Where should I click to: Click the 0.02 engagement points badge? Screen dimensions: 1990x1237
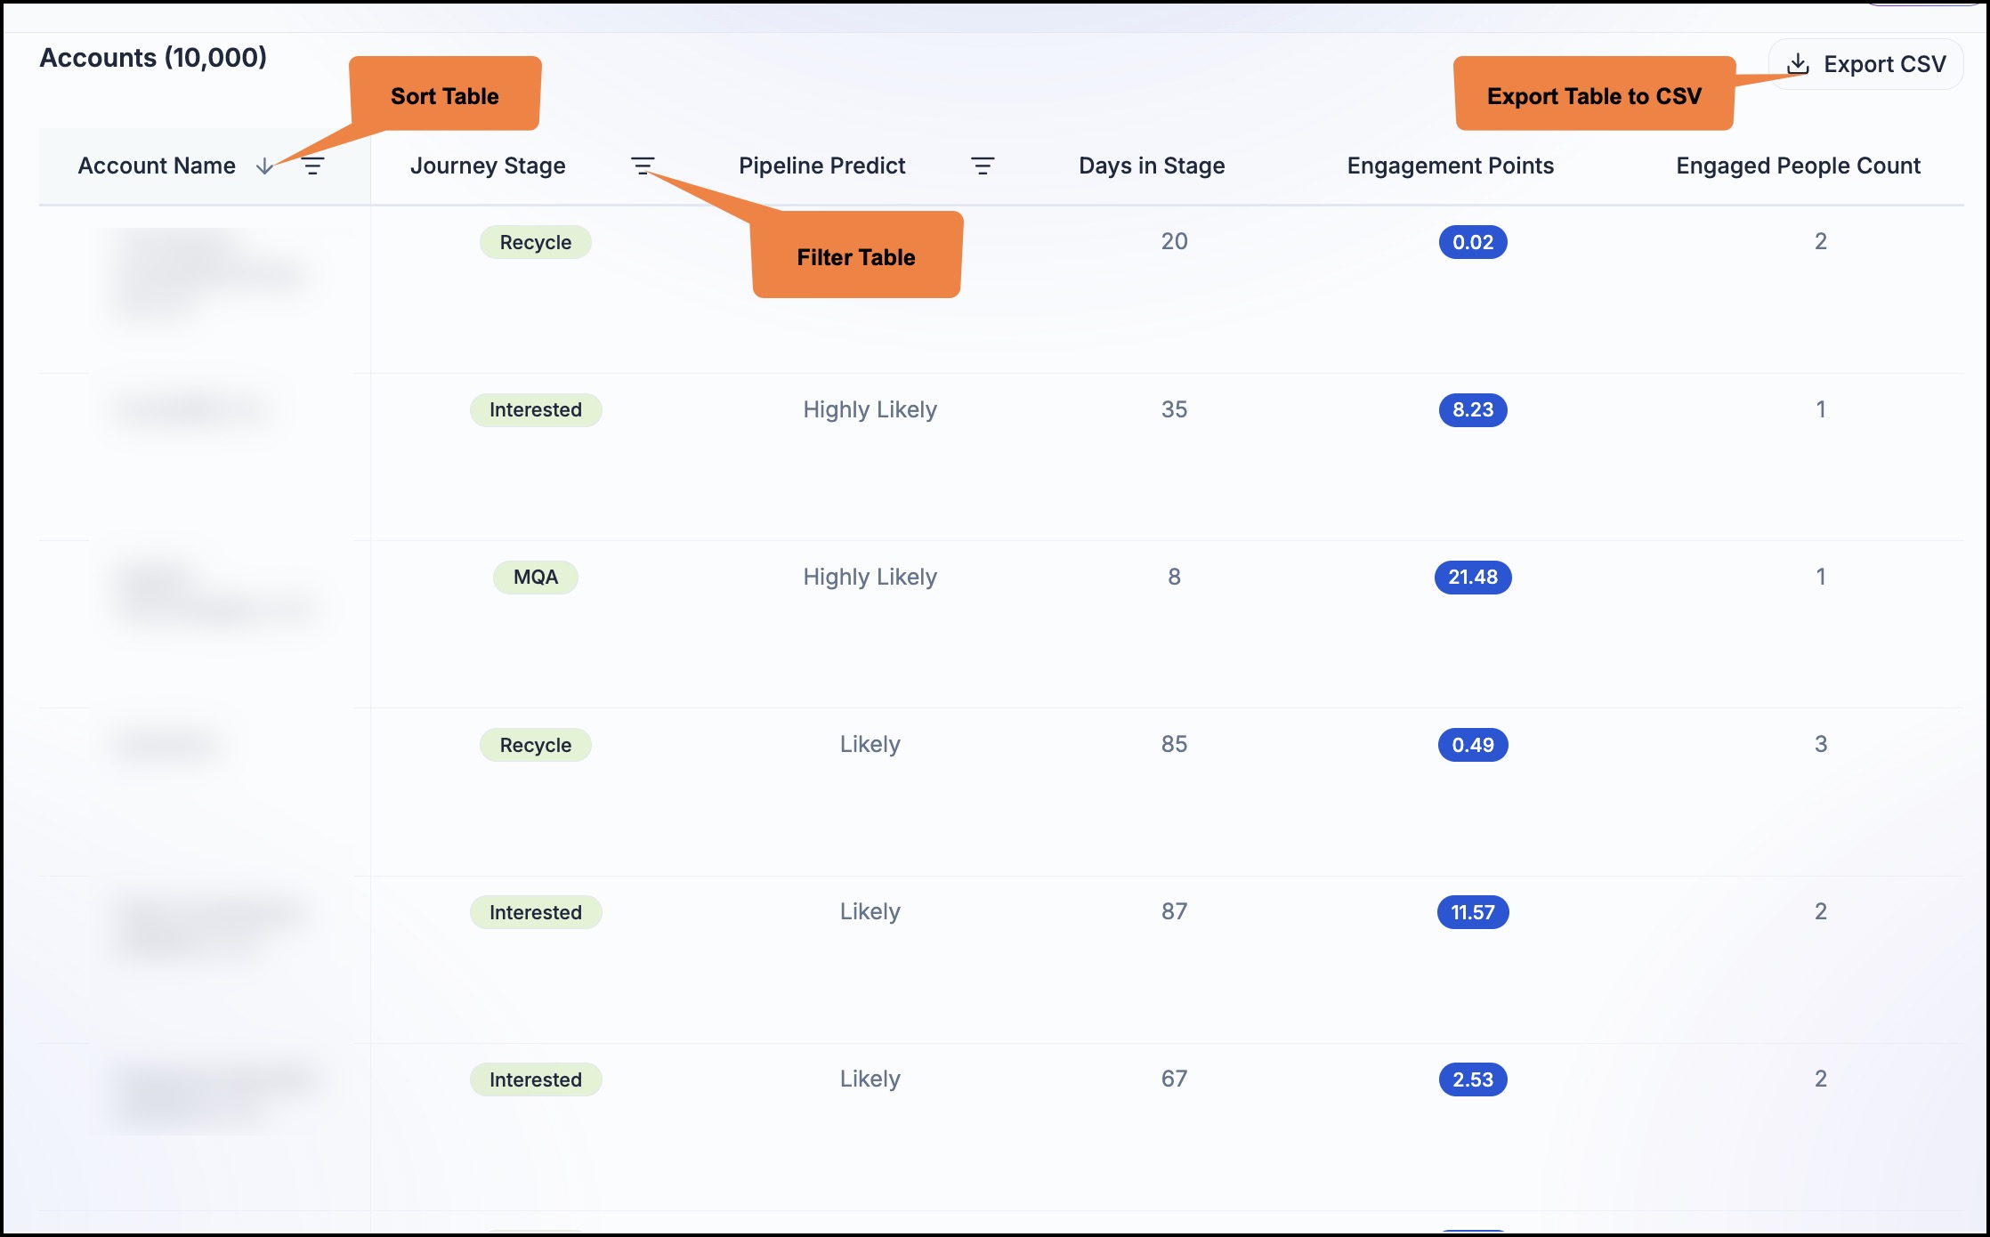click(x=1473, y=243)
